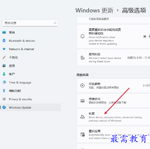Screen dimensions: 150x149
Task: Open 使用时段 active hours setting
Action: click(x=113, y=58)
